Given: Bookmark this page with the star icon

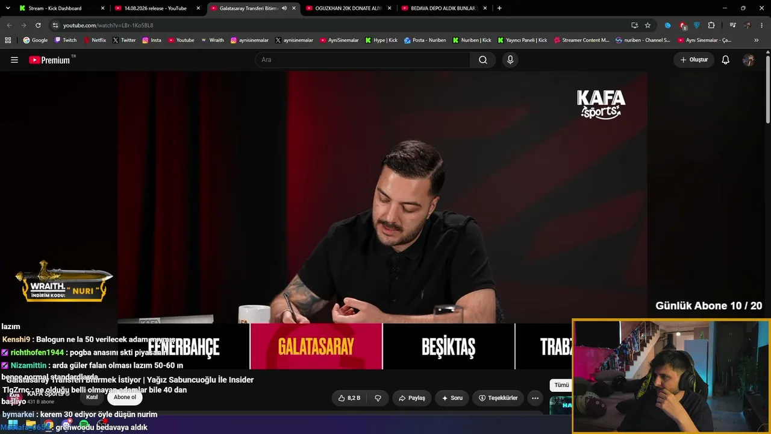Looking at the screenshot, I should click(648, 25).
